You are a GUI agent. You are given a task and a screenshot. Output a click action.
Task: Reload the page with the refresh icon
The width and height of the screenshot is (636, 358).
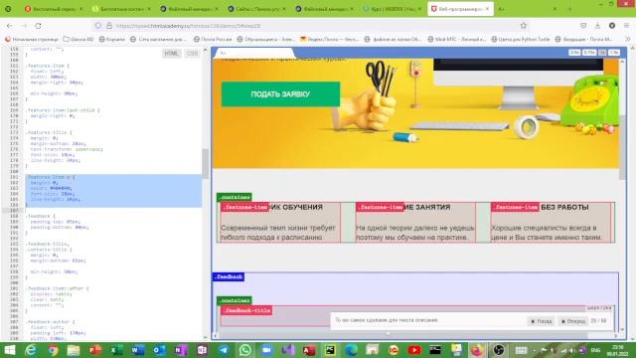pyautogui.click(x=38, y=26)
